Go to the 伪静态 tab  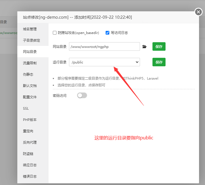click(28, 75)
